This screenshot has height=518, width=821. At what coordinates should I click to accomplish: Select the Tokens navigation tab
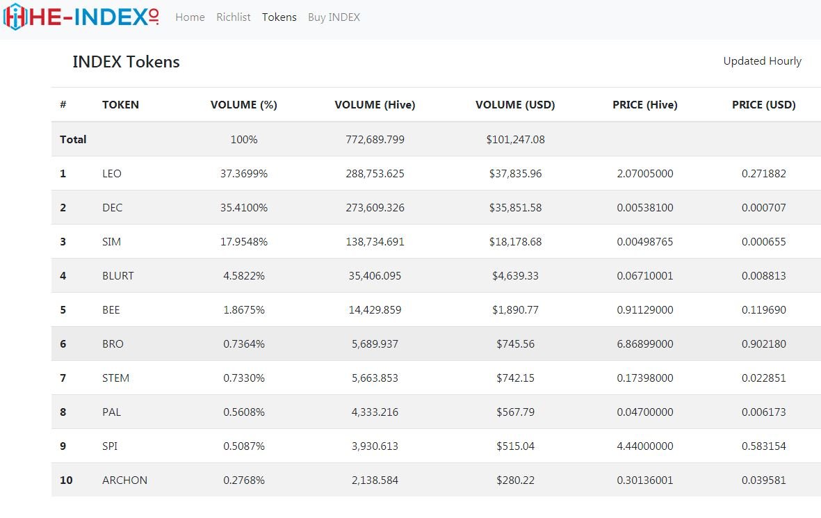(x=279, y=17)
